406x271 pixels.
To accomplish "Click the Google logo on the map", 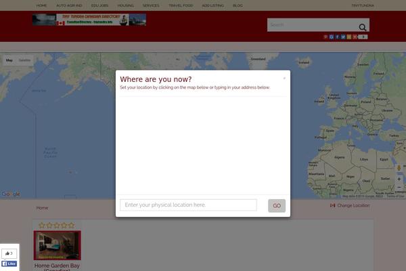I will 11,194.
